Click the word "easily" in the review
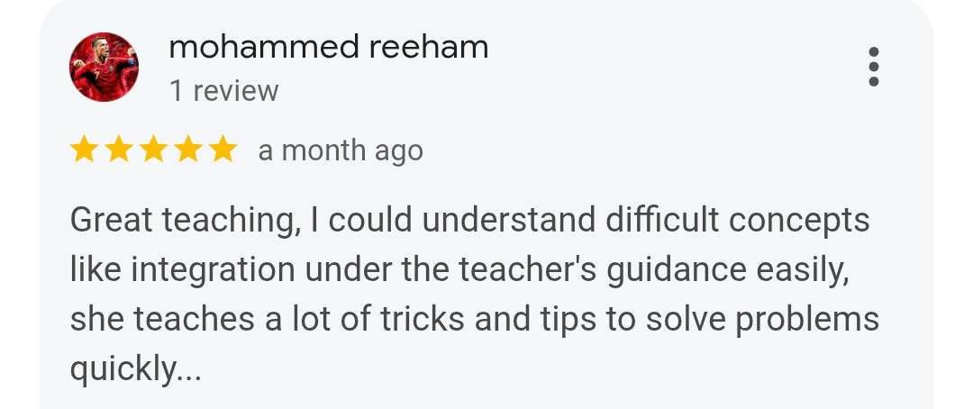 coord(803,270)
